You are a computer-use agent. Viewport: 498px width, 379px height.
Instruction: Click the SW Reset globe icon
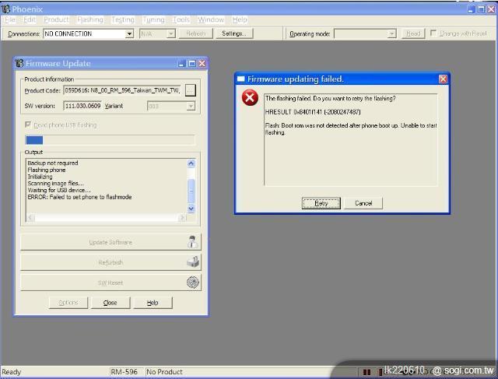pyautogui.click(x=193, y=282)
